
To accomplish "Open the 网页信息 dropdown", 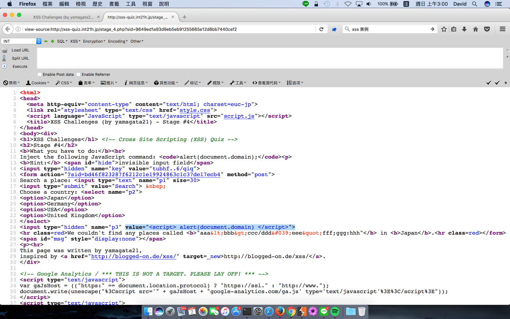I will 136,83.
